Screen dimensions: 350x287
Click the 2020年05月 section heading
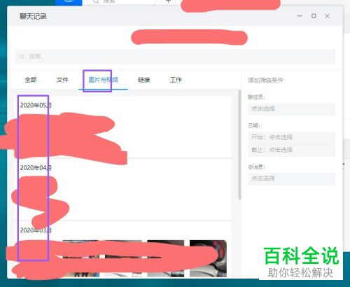tap(36, 105)
